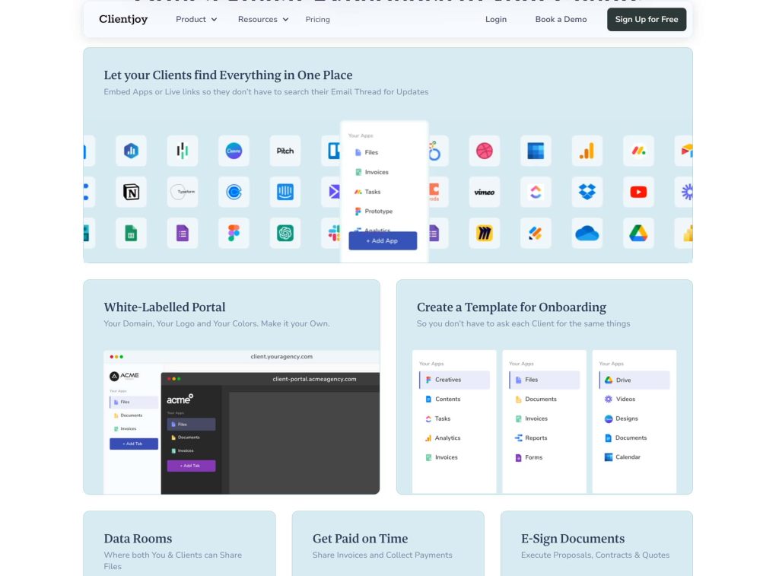Viewport: 779px width, 576px height.
Task: Select Forms in the second template list
Action: [529, 457]
